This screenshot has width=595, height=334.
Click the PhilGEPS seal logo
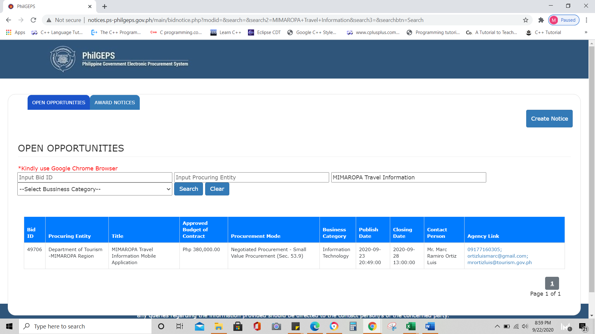[x=63, y=59]
